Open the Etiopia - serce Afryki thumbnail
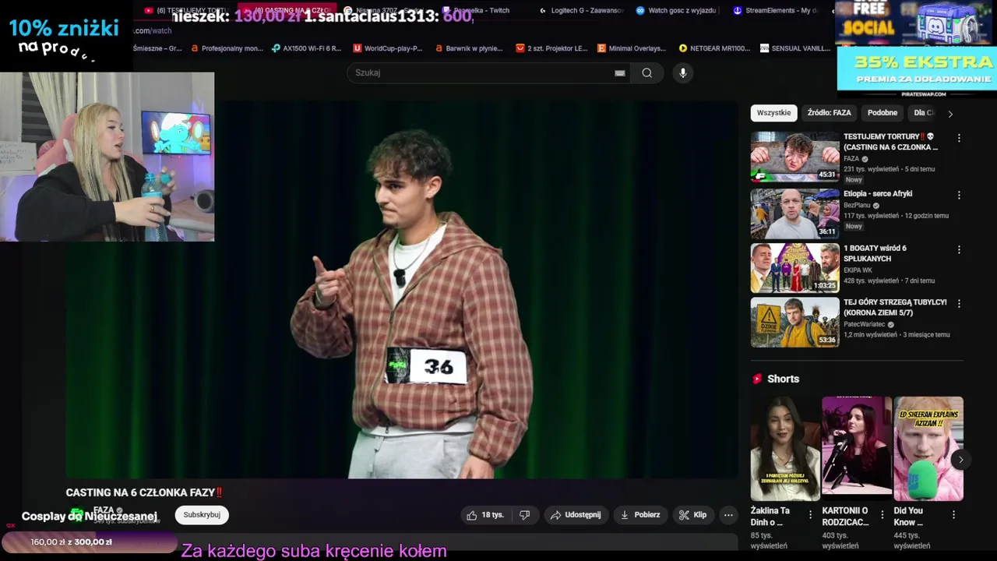This screenshot has height=561, width=997. tap(794, 213)
